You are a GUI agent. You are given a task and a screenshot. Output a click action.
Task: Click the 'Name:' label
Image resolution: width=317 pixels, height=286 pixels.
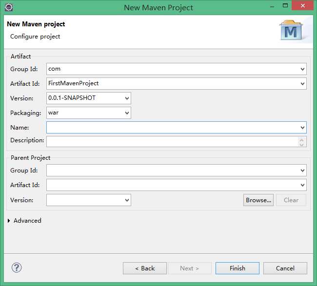click(20, 128)
